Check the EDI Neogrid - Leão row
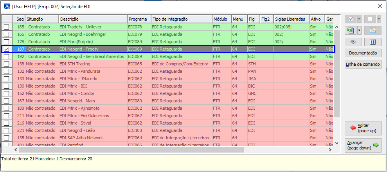The height and width of the screenshot is (172, 387). pos(7,130)
